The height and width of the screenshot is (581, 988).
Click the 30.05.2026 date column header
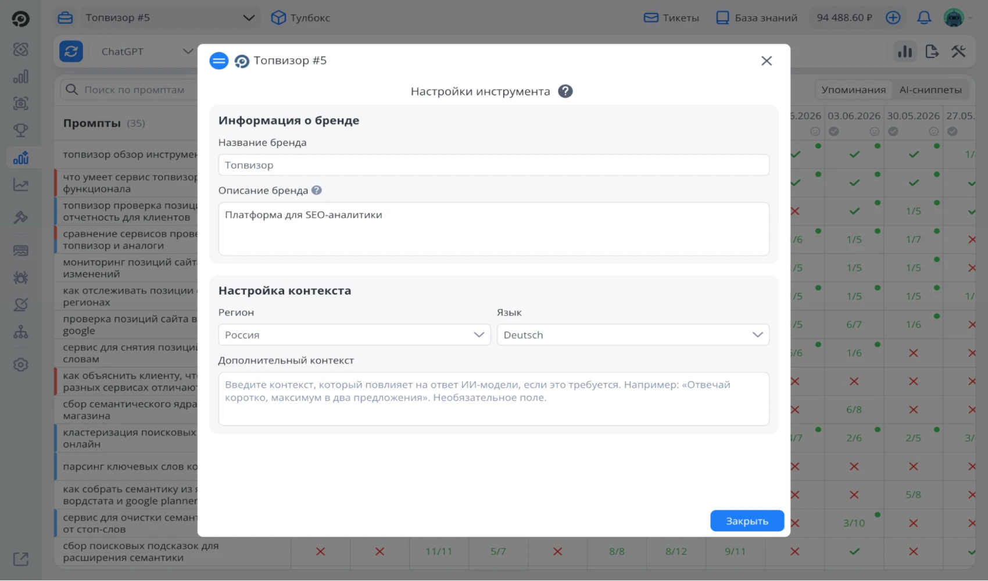913,116
